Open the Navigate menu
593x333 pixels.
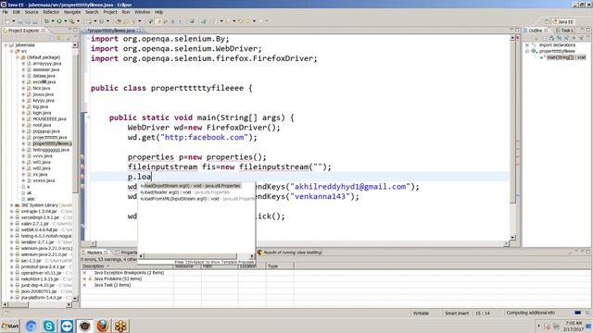(72, 12)
